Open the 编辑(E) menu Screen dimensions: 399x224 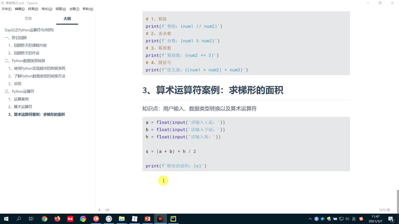coord(20,9)
